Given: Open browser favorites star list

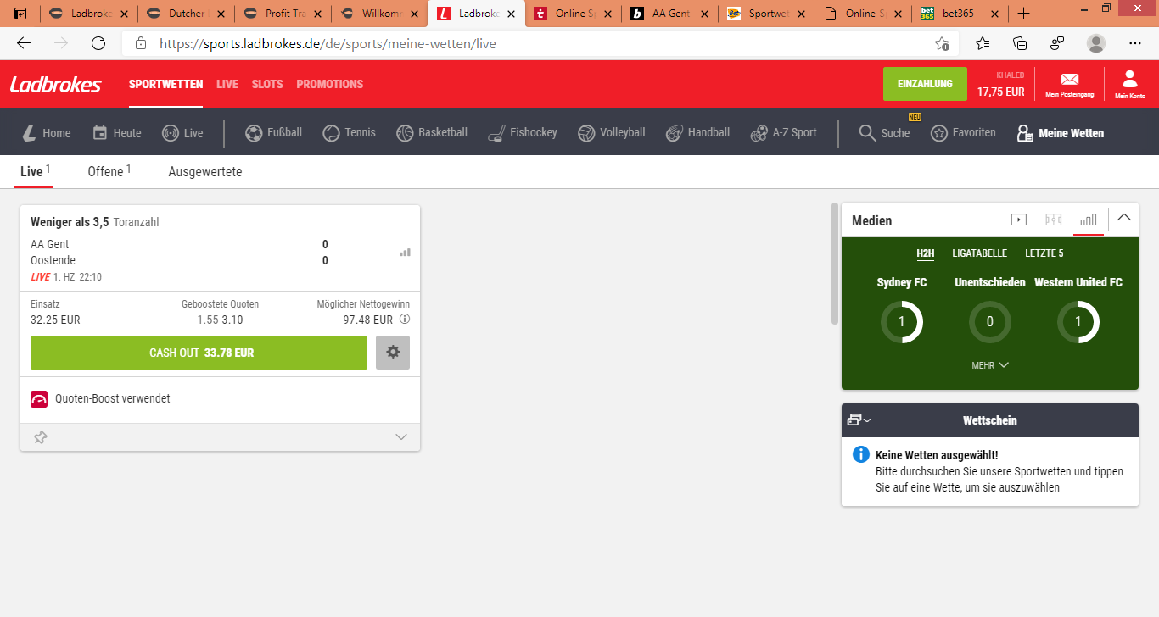Looking at the screenshot, I should pos(983,43).
